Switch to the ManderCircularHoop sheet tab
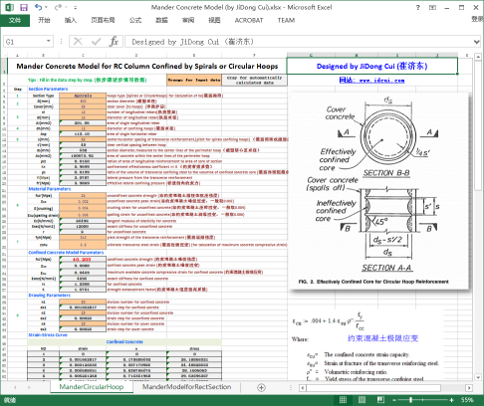 (92, 387)
